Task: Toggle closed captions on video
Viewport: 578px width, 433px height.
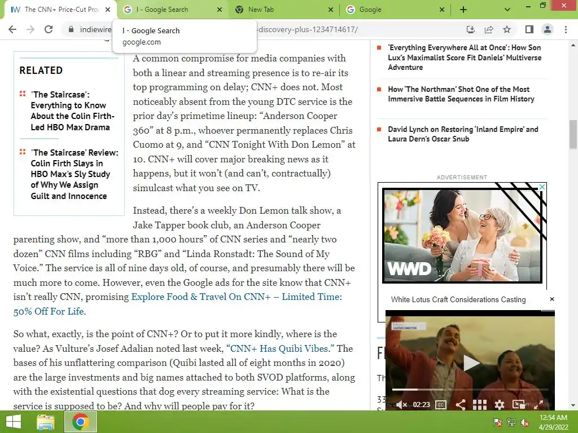Action: 441,405
